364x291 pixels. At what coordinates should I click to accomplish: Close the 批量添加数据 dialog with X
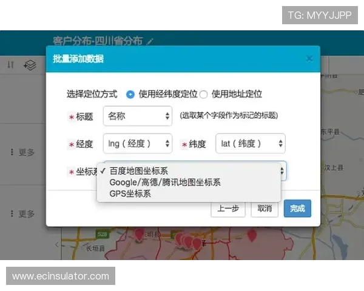point(309,59)
